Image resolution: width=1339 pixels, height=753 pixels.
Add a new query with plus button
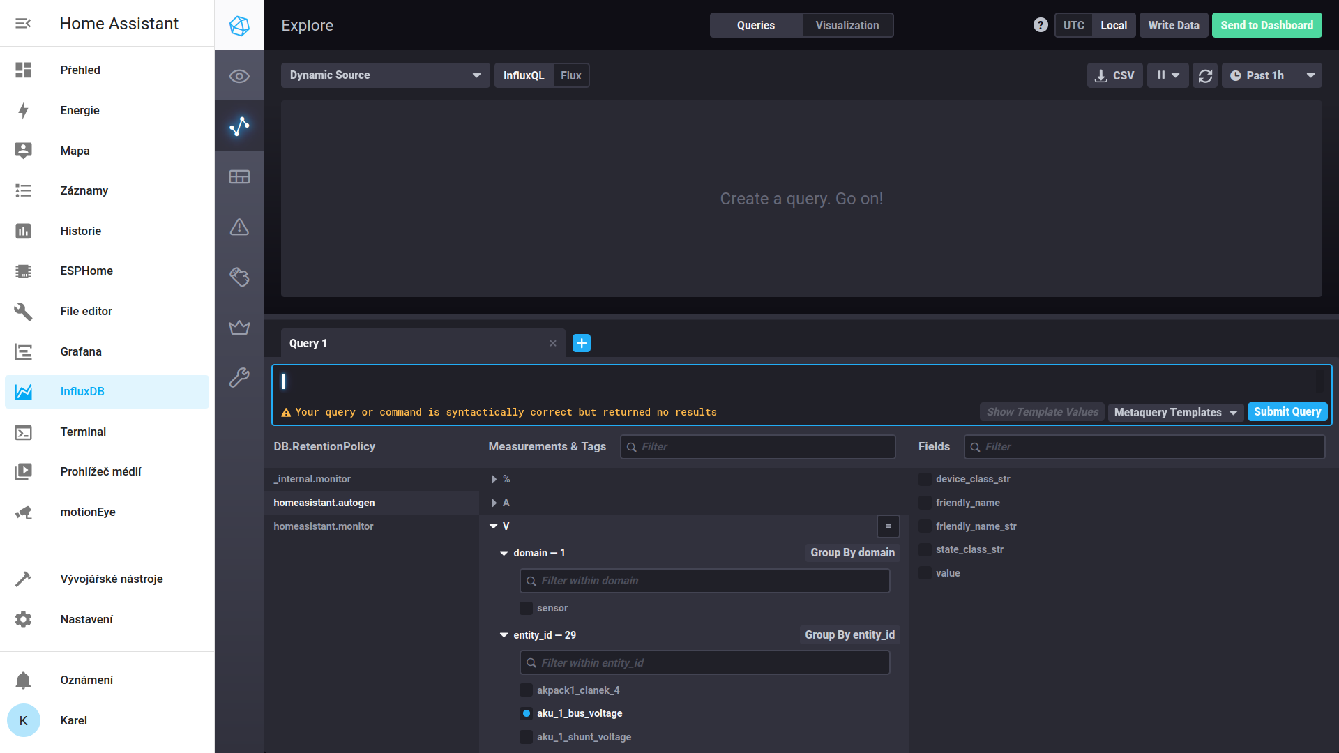582,343
